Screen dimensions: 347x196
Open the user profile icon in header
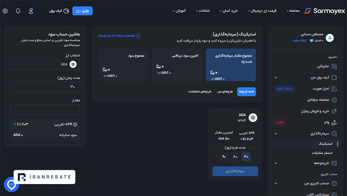[x=31, y=11]
